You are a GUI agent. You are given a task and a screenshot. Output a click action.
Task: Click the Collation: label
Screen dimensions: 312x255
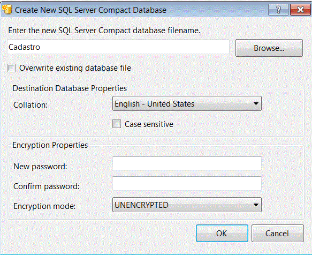coord(31,105)
